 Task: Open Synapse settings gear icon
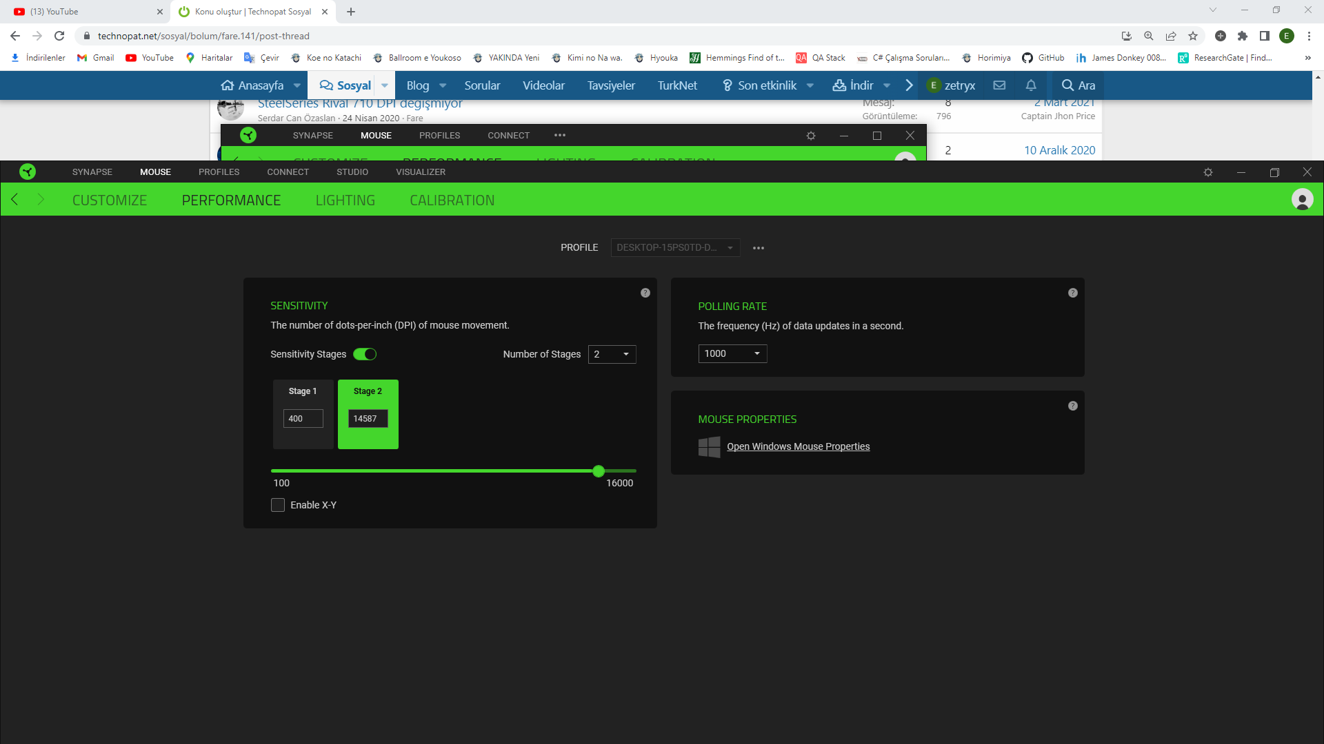pos(1207,172)
